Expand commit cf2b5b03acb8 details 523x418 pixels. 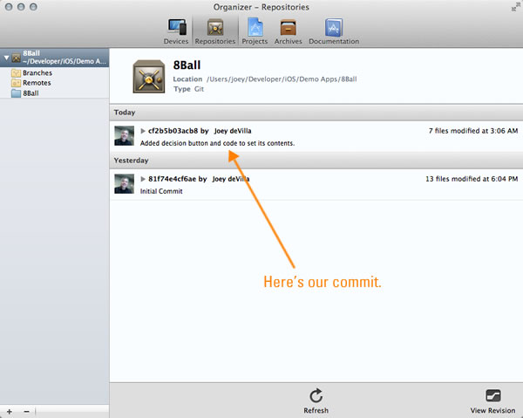[143, 131]
